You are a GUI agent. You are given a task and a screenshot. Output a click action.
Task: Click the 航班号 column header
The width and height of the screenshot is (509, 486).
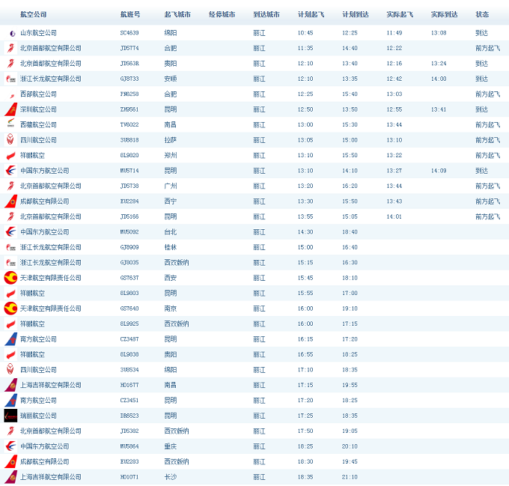(x=130, y=14)
